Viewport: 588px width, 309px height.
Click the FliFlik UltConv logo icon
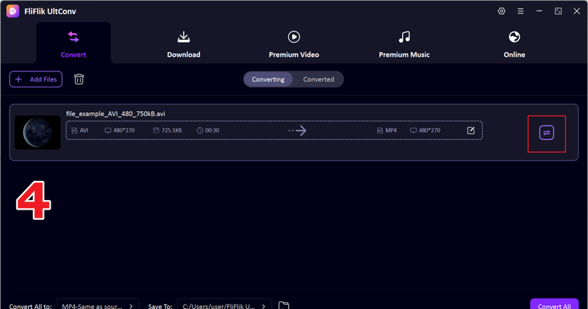[x=13, y=12]
